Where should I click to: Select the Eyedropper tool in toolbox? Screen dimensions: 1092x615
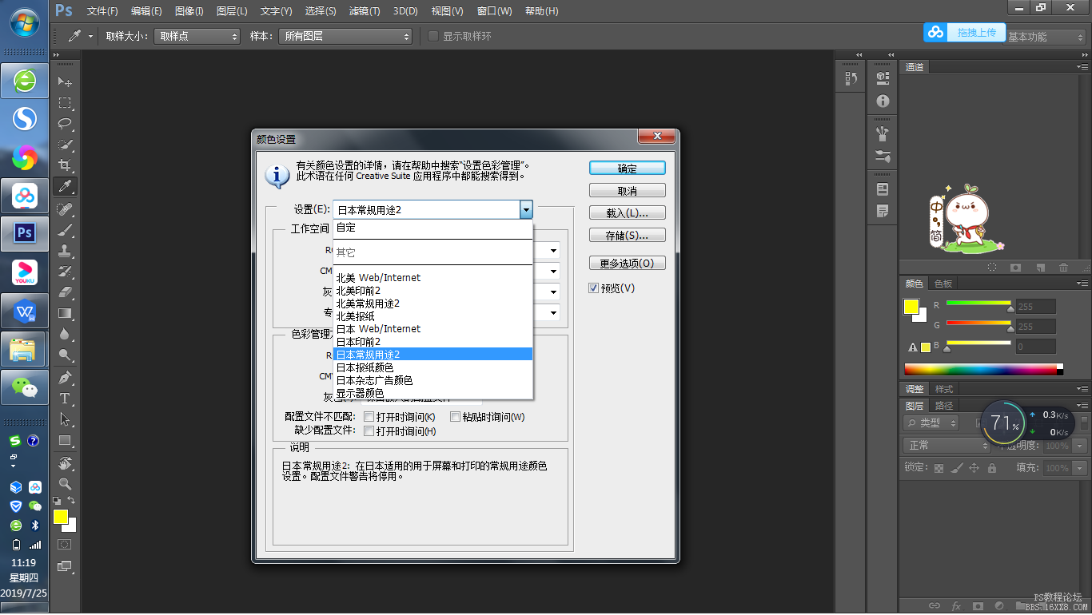click(65, 187)
